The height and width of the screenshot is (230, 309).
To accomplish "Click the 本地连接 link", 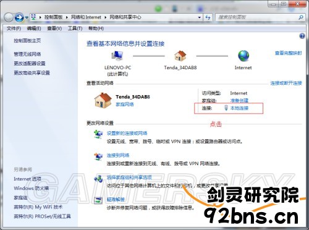I will 239,108.
